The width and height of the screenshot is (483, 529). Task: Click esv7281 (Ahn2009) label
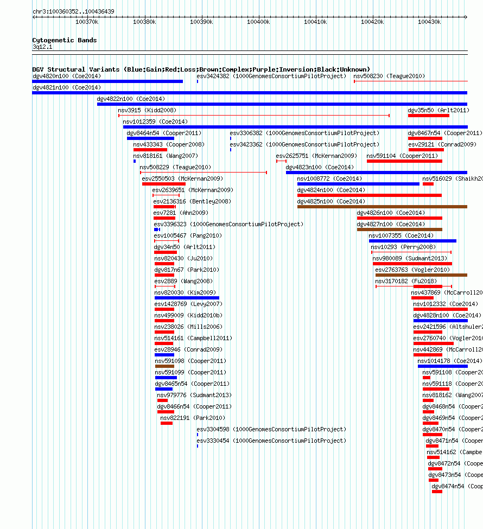pyautogui.click(x=181, y=213)
